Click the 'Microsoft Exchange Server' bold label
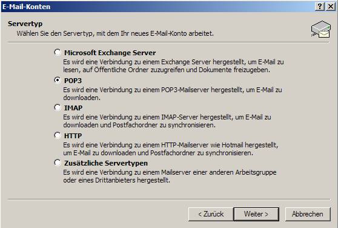Image resolution: width=338 pixels, height=228 pixels. [110, 53]
